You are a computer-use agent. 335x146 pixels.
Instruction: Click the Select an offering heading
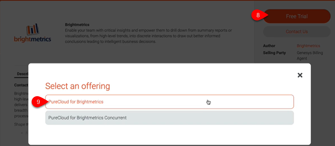78,86
